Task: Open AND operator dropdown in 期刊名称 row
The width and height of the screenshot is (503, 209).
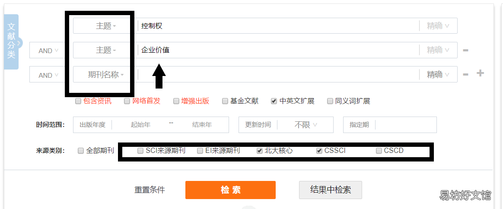Action: [x=48, y=75]
